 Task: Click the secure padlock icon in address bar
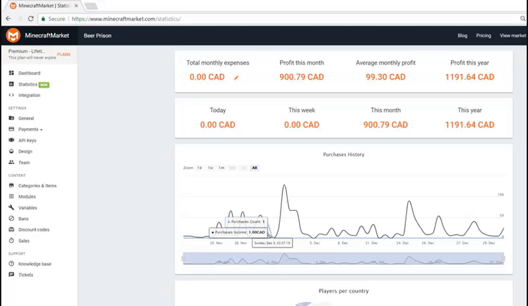pos(43,19)
